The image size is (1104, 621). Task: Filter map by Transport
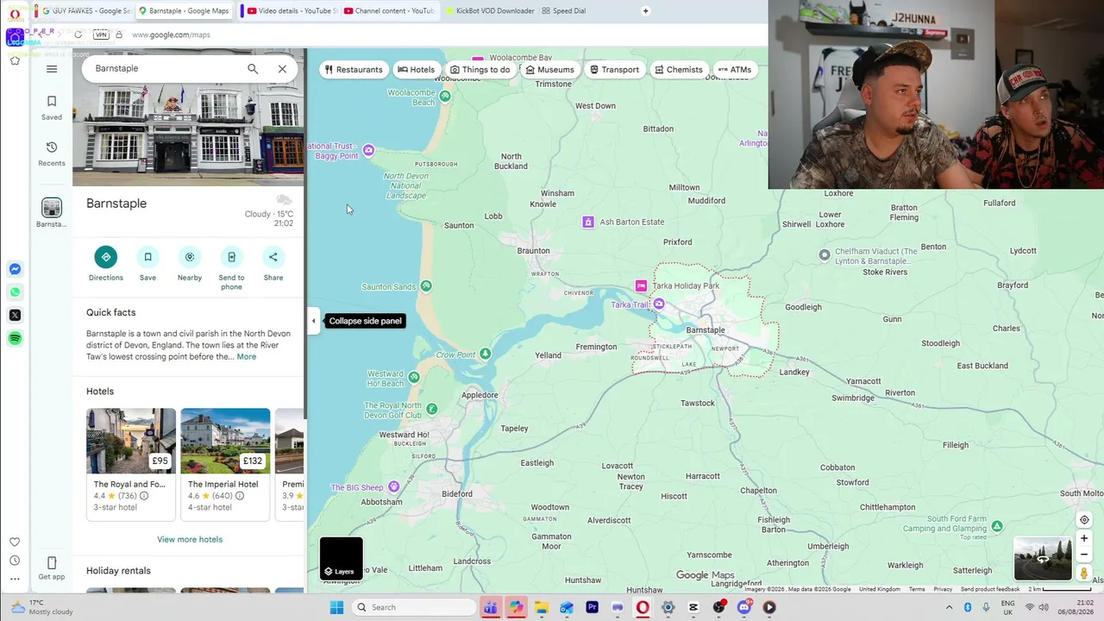(x=614, y=70)
